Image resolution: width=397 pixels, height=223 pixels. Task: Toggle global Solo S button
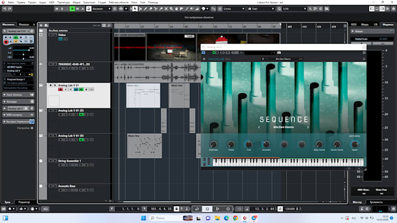pos(62,9)
